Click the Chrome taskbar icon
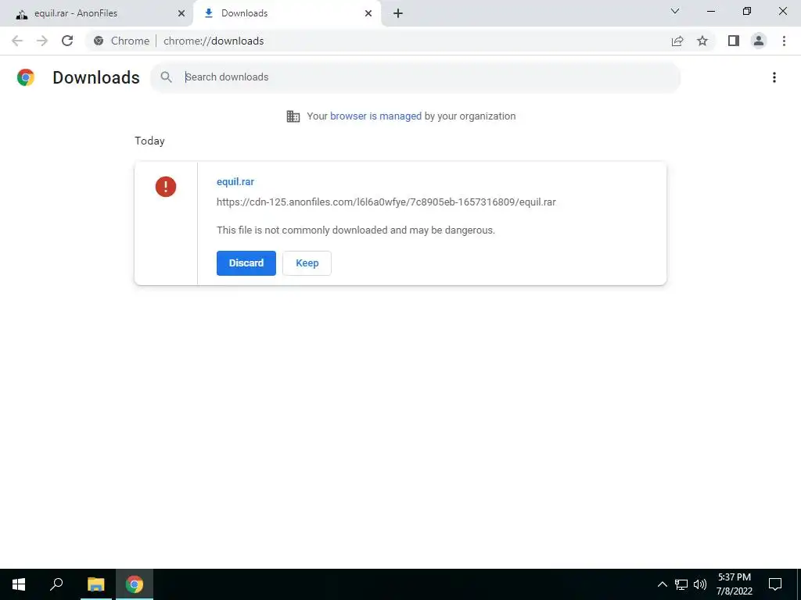Screen dimensions: 801x600 pos(135,584)
